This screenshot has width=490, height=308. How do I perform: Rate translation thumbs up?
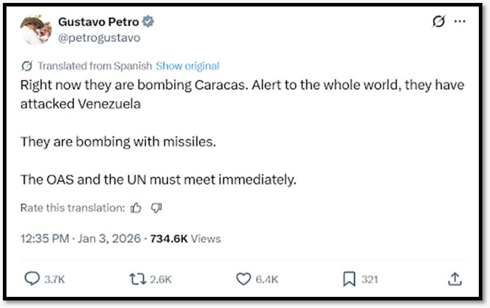136,208
